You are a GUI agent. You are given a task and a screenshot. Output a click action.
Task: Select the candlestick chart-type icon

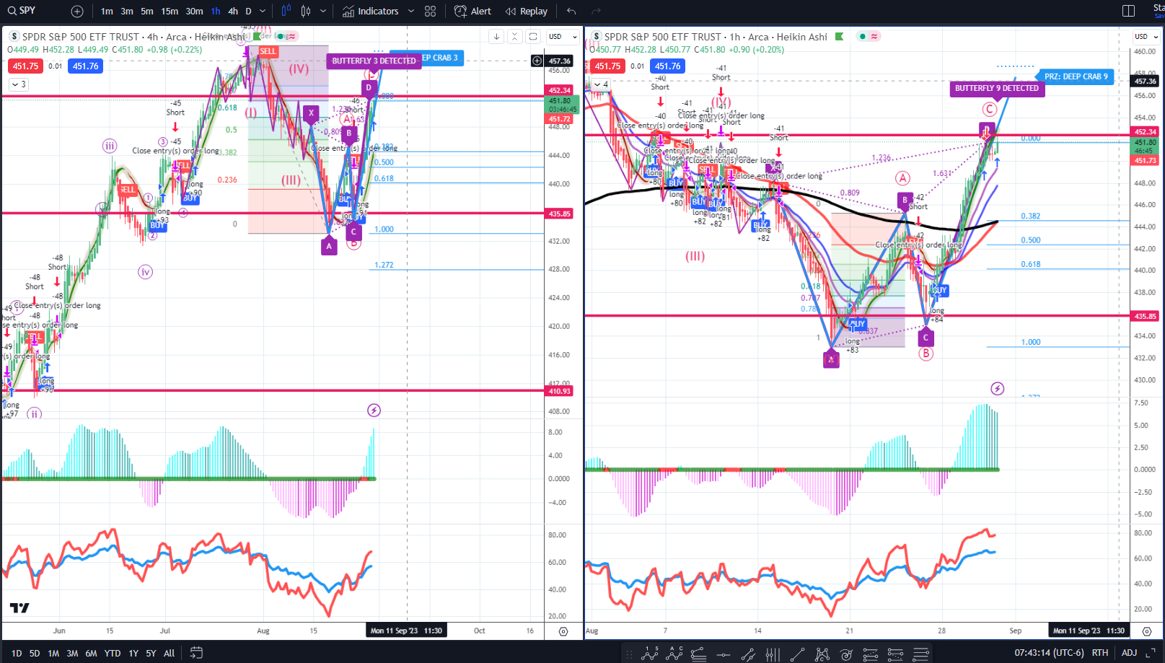coord(306,11)
